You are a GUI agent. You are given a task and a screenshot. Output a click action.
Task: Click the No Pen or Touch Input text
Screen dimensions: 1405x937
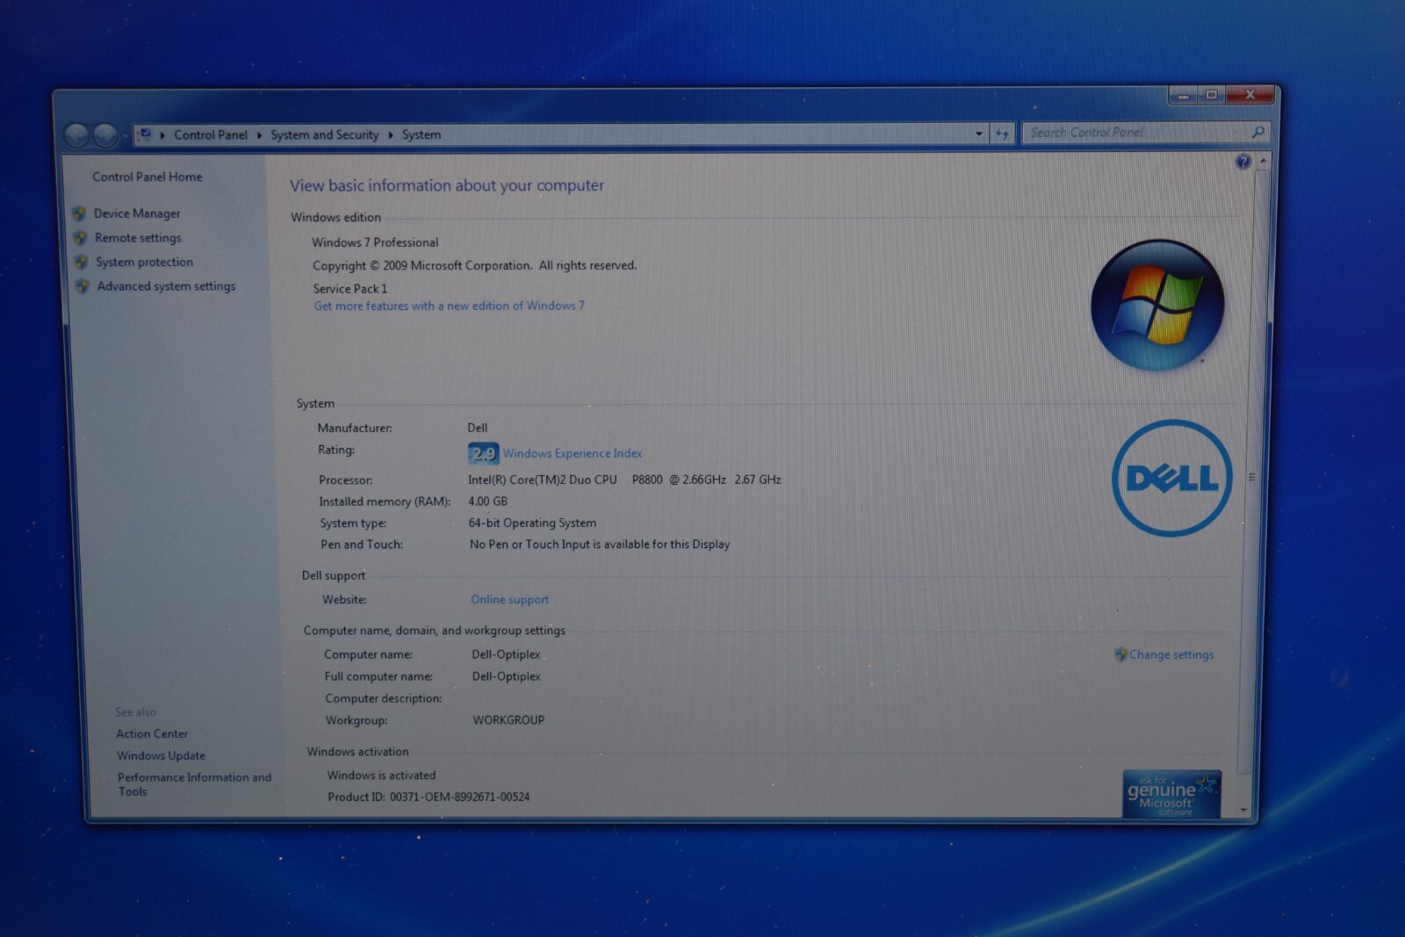click(x=600, y=544)
